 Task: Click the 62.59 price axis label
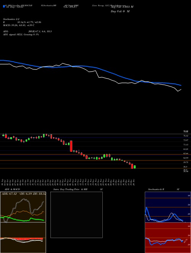[x=186, y=158]
